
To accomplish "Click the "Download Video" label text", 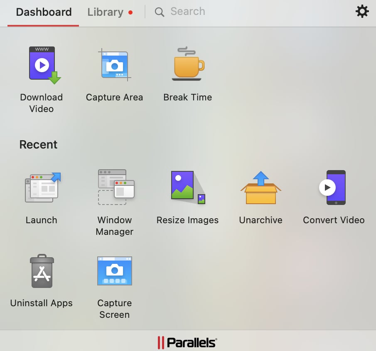I will (42, 103).
